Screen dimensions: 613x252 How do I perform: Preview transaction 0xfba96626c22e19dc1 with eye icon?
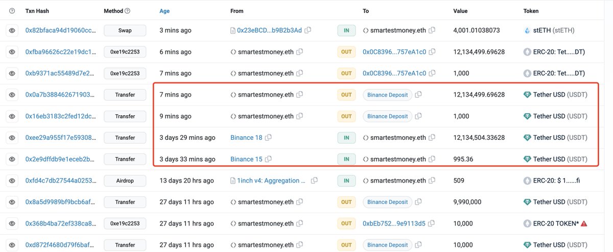point(12,52)
